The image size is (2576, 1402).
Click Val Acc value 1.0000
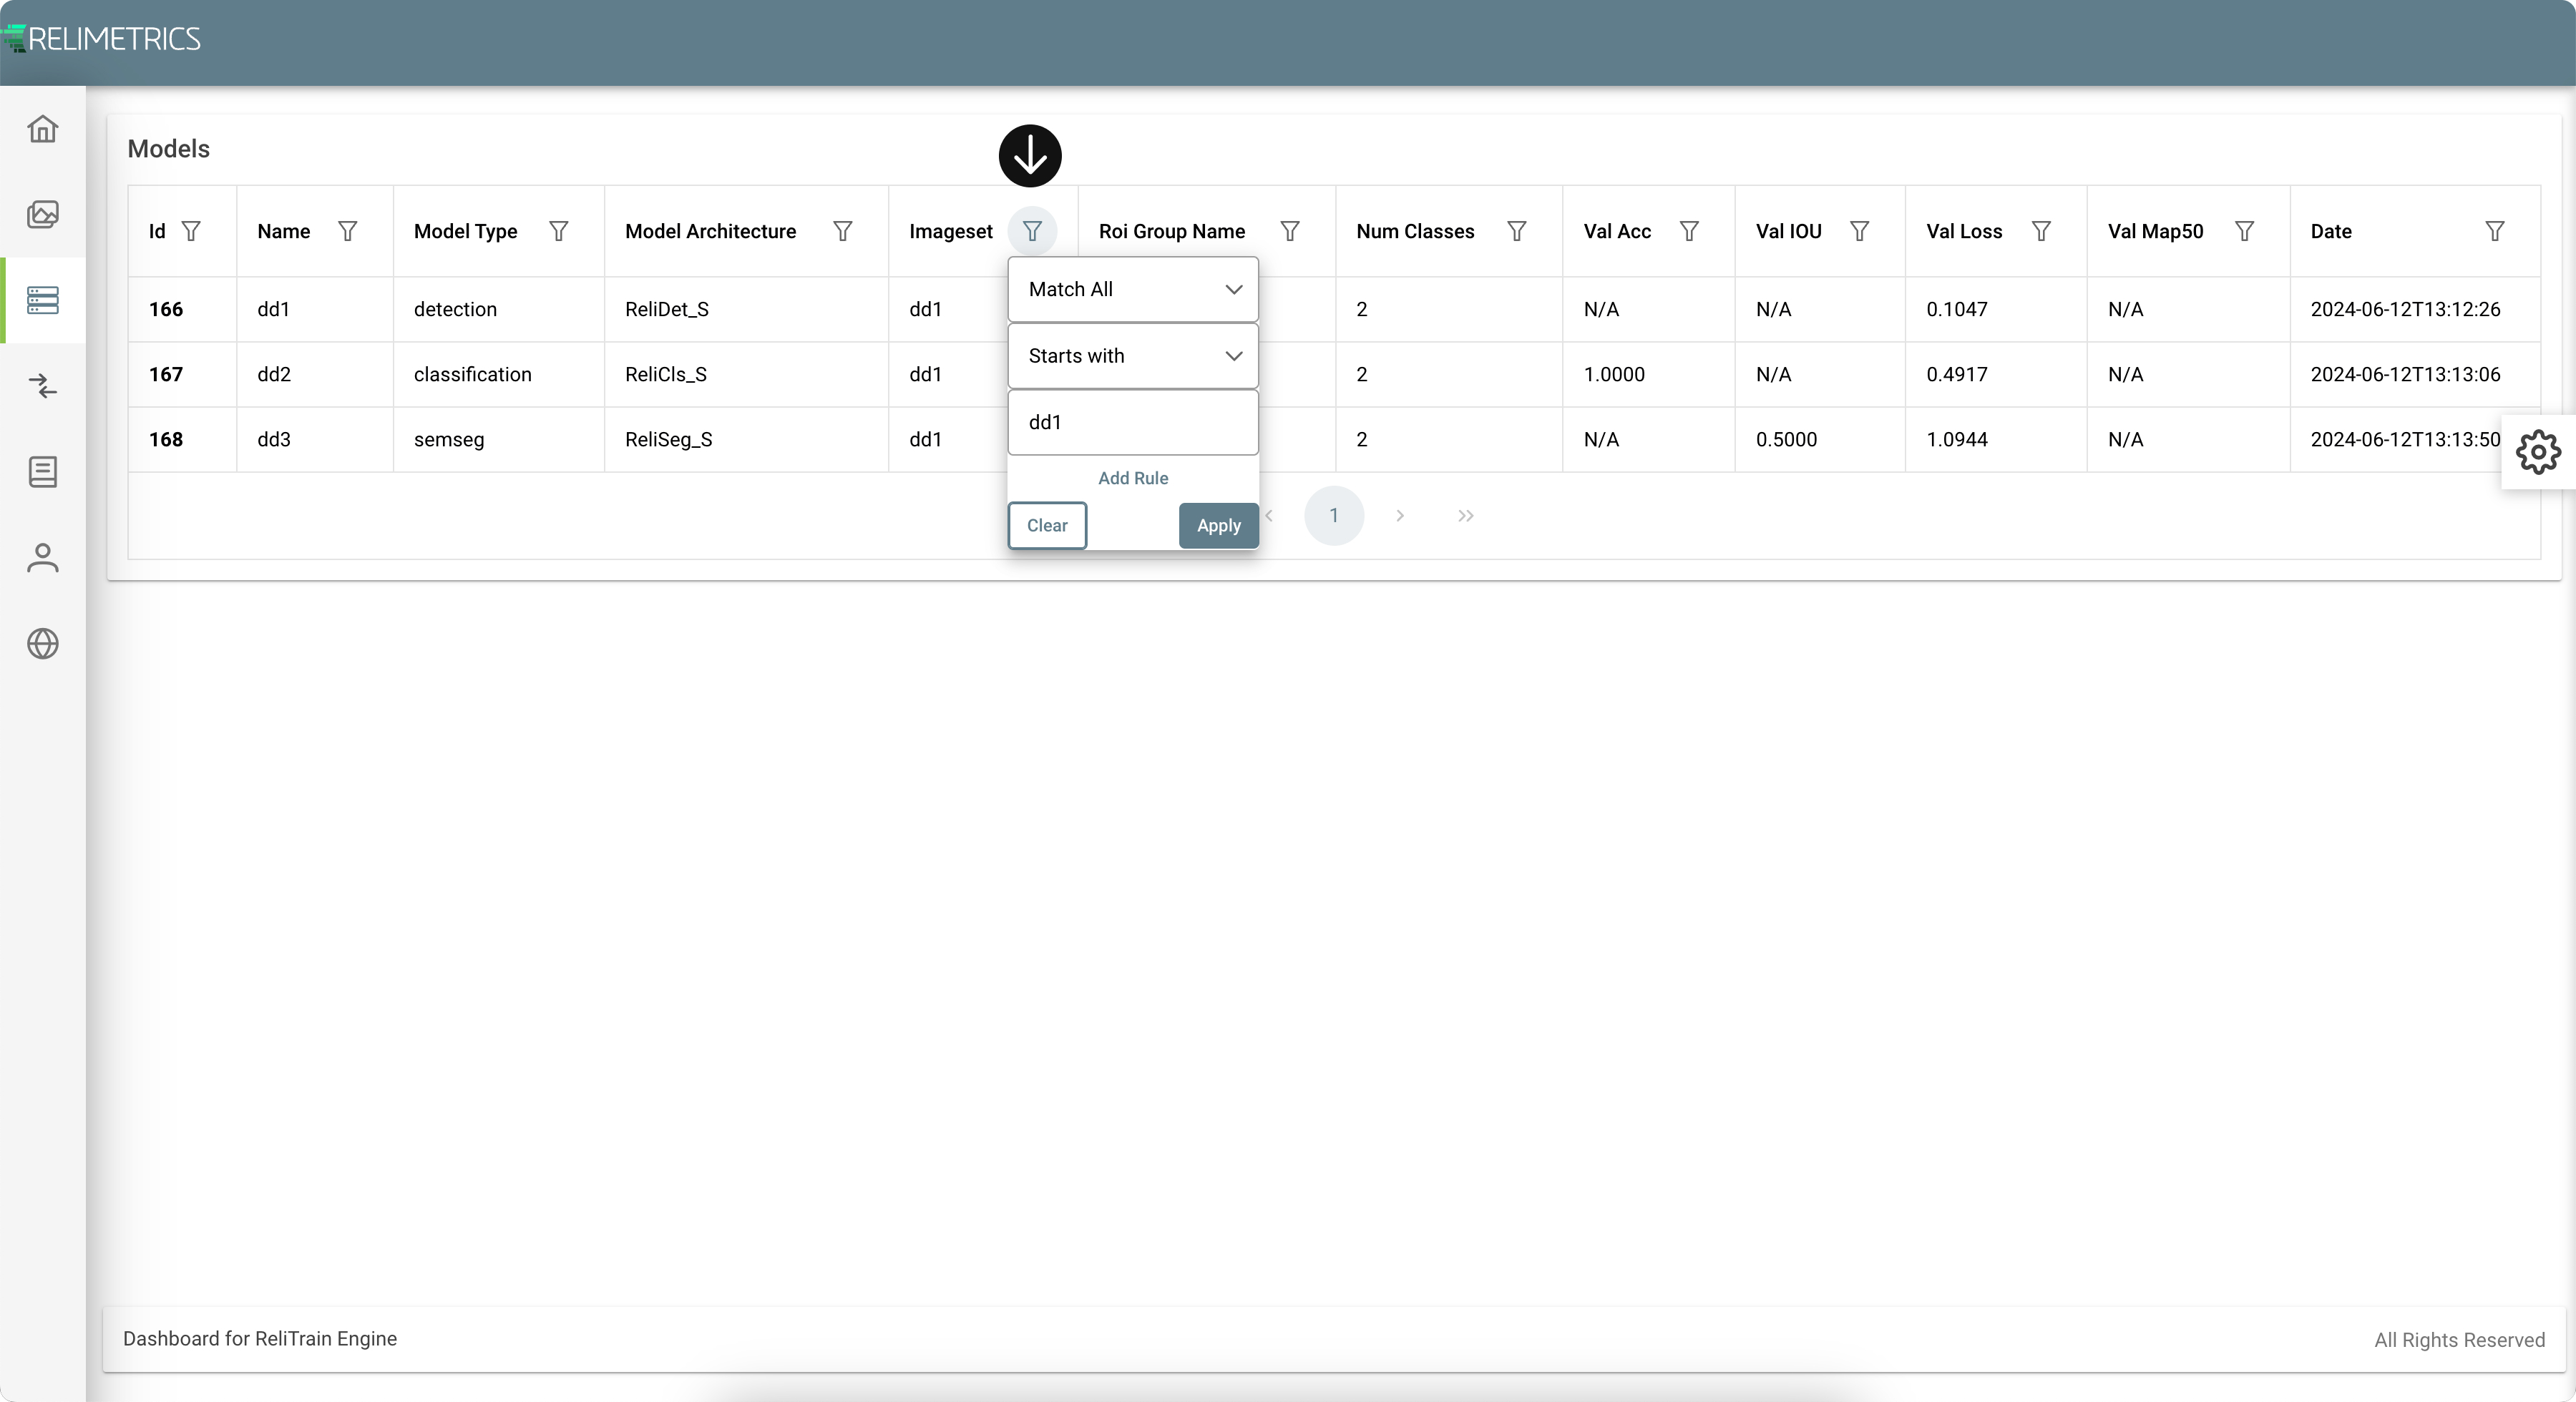[x=1614, y=374]
